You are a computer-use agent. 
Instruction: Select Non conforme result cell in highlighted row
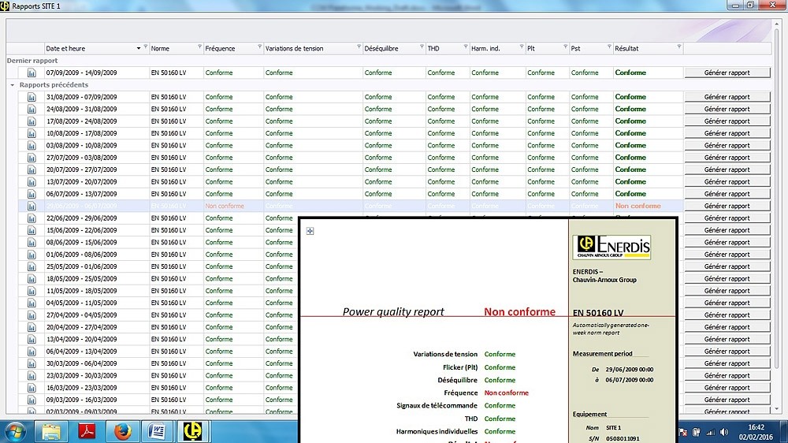[638, 207]
